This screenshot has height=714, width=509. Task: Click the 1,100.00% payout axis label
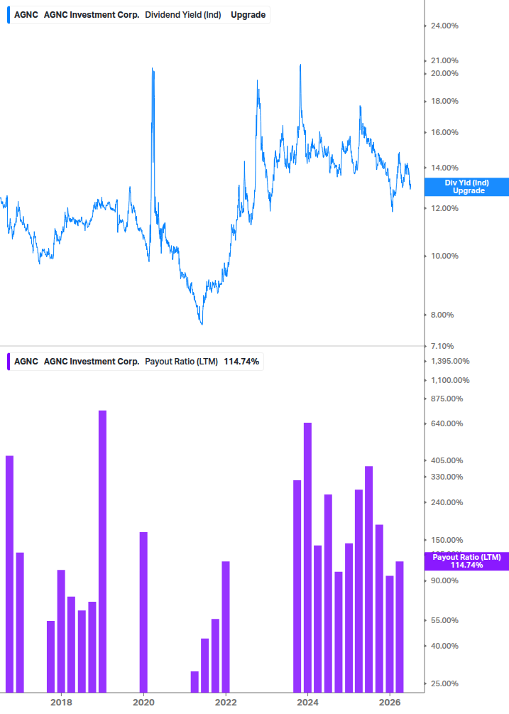450,380
